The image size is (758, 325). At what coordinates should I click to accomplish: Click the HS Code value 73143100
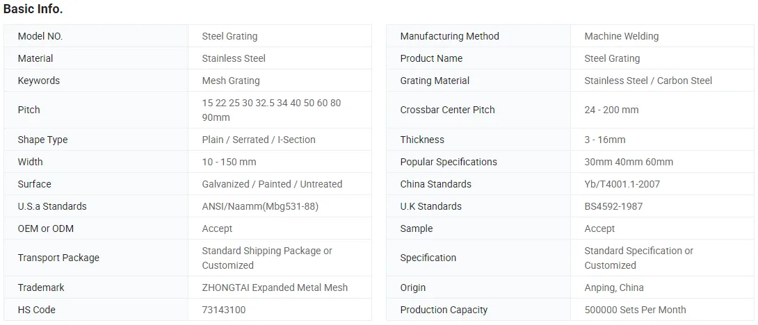224,310
